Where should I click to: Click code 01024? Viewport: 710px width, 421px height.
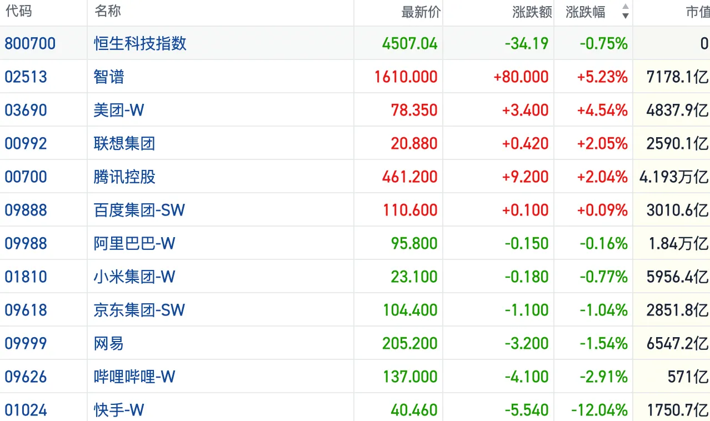[x=26, y=410]
